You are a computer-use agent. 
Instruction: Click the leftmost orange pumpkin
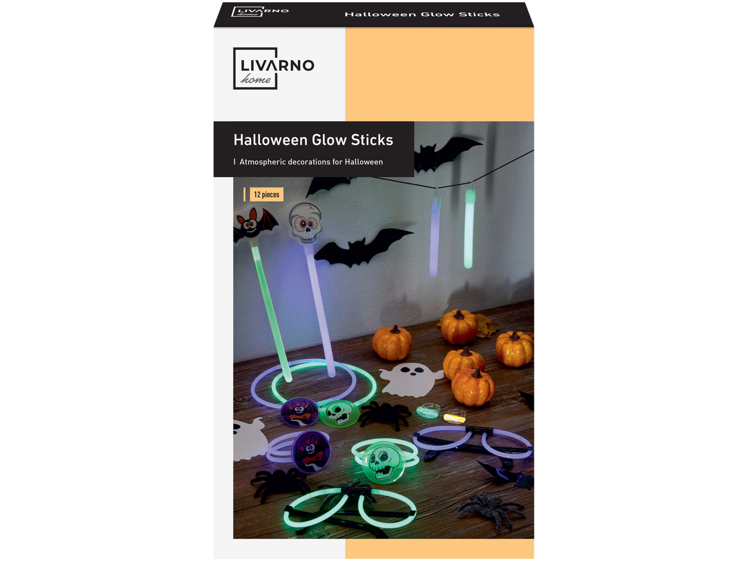[x=392, y=343]
